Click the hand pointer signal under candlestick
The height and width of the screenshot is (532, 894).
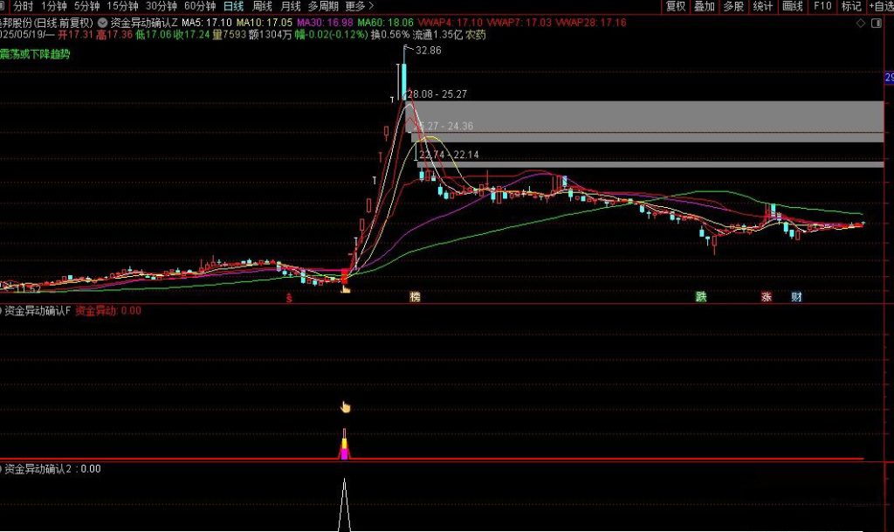click(345, 287)
